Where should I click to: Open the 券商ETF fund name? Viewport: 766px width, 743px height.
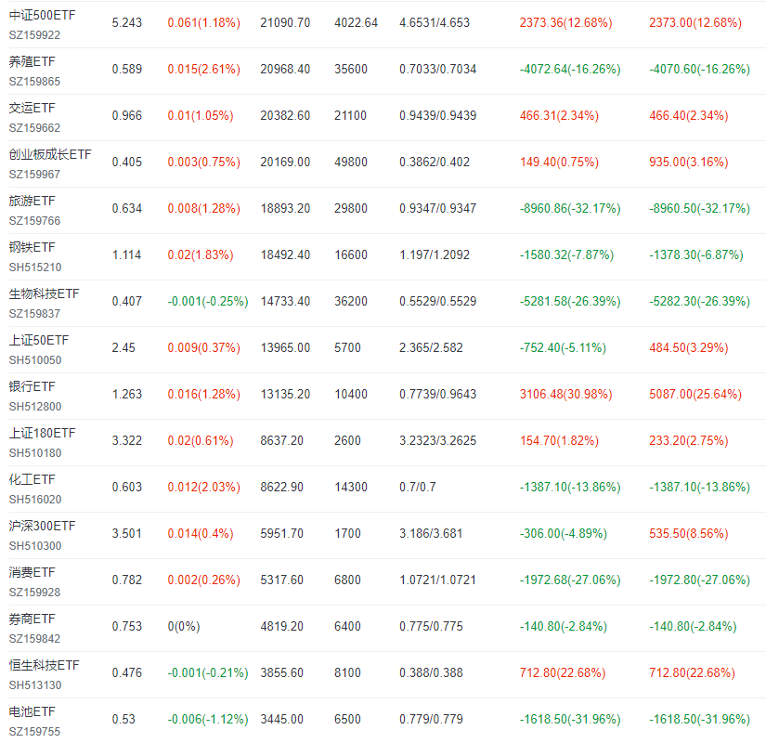pyautogui.click(x=32, y=619)
